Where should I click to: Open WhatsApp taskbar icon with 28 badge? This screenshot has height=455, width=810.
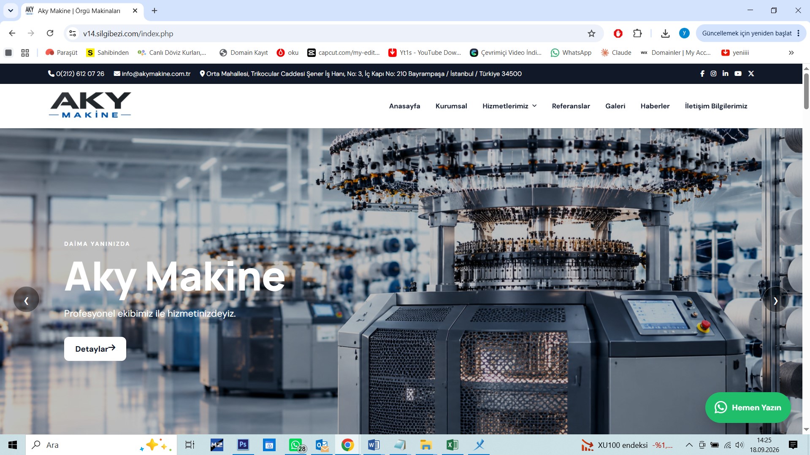[297, 445]
